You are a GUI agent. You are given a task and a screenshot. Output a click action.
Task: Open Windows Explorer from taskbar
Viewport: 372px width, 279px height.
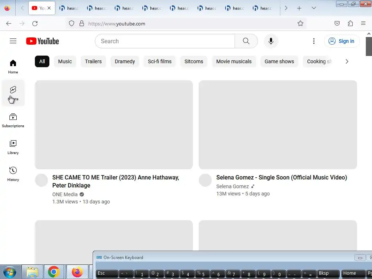coord(32,272)
